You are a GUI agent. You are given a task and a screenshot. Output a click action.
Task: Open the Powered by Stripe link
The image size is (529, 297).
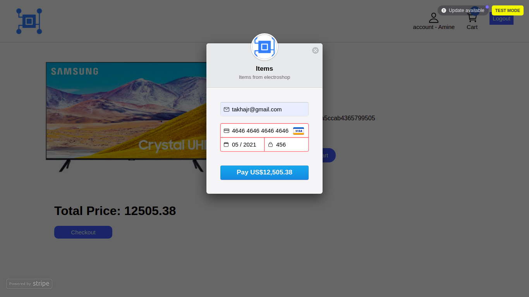click(x=29, y=284)
